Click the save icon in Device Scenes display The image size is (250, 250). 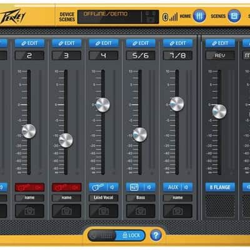tap(150, 17)
